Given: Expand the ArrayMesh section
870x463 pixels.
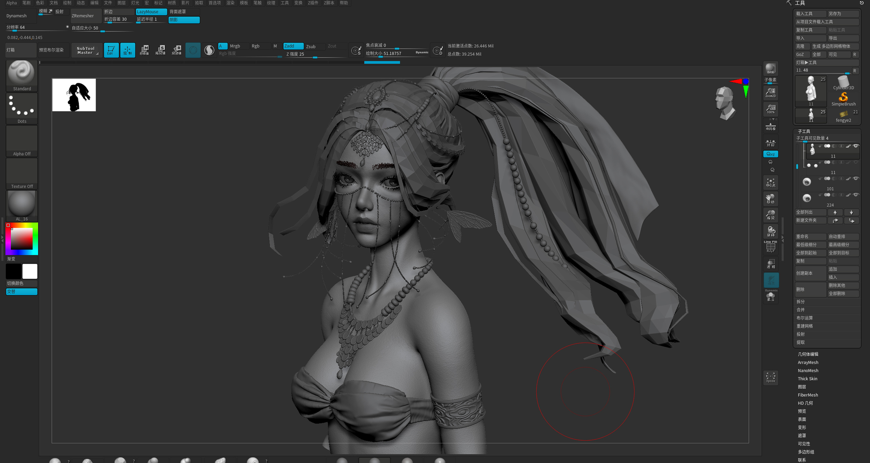Looking at the screenshot, I should [808, 363].
